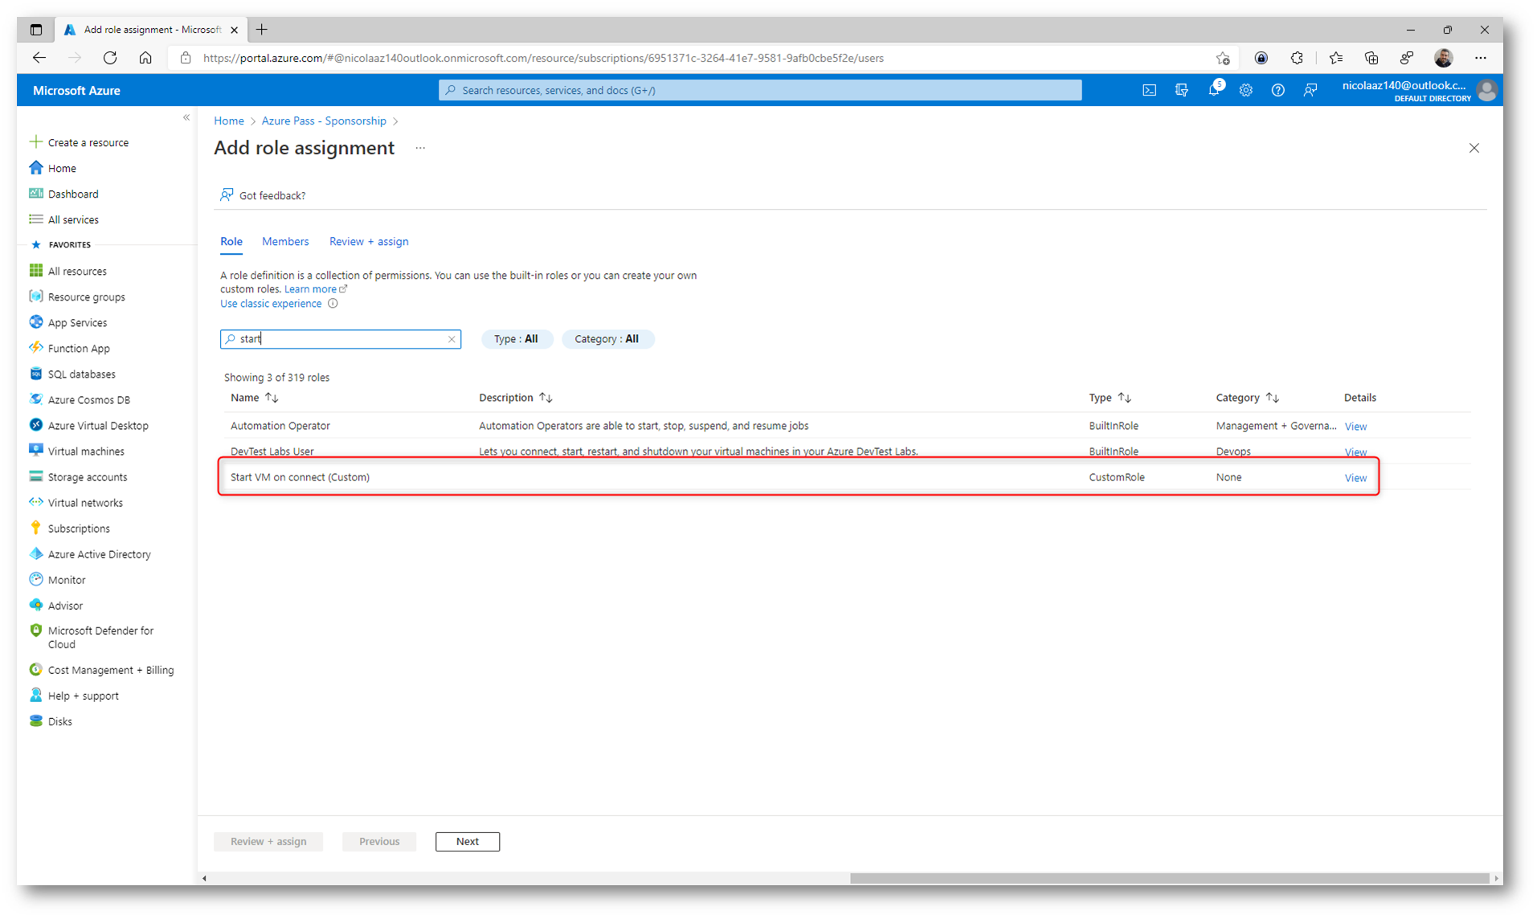This screenshot has width=1537, height=919.
Task: Click Use classic experience link
Action: tap(271, 304)
